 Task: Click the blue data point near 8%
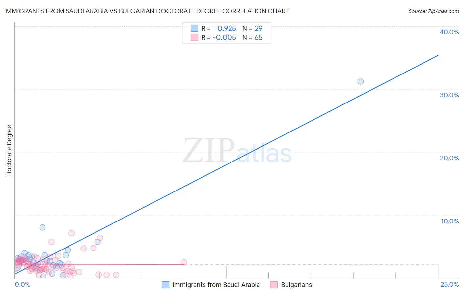[42, 227]
